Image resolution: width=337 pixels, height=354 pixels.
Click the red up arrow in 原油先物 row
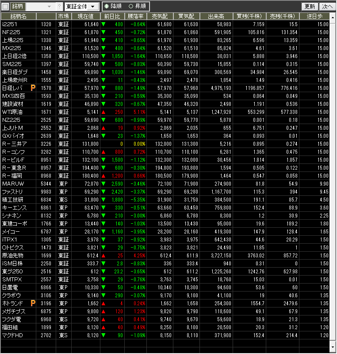point(103,256)
